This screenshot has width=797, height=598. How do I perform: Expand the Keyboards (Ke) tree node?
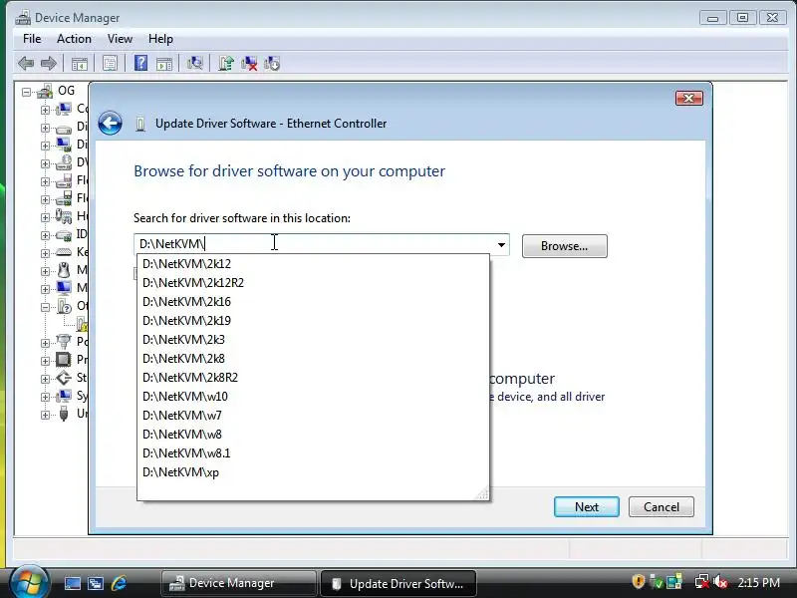(45, 253)
